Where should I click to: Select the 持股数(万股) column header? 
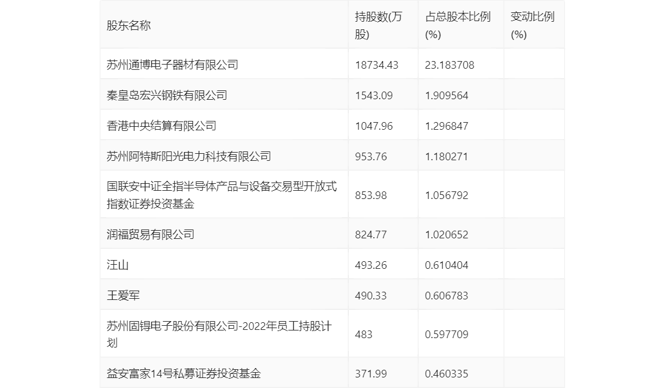coord(378,25)
